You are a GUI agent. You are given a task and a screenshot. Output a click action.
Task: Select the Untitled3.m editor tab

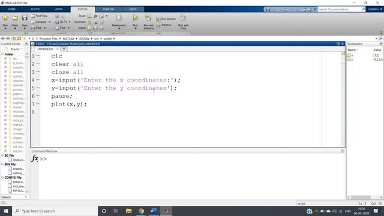click(46, 49)
